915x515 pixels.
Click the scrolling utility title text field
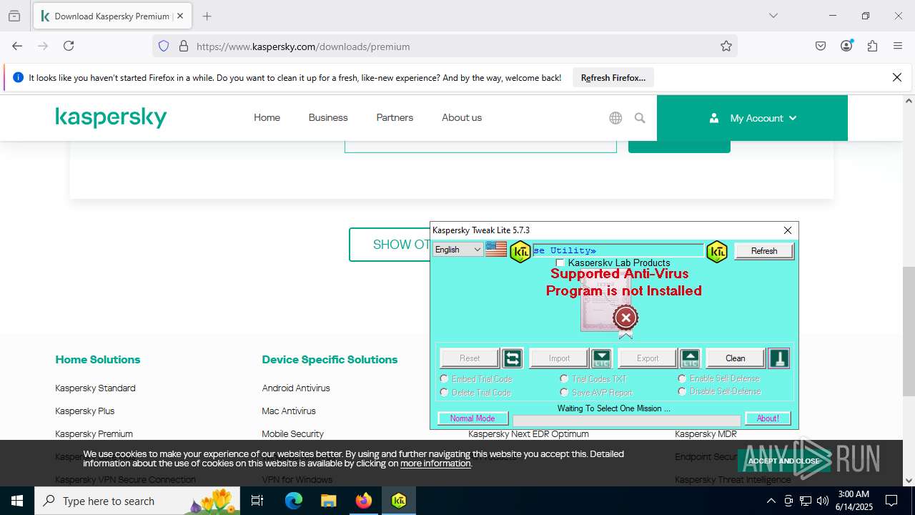tap(618, 250)
